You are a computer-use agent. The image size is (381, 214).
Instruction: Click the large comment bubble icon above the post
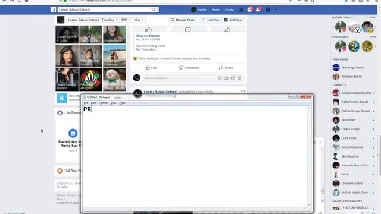click(188, 30)
